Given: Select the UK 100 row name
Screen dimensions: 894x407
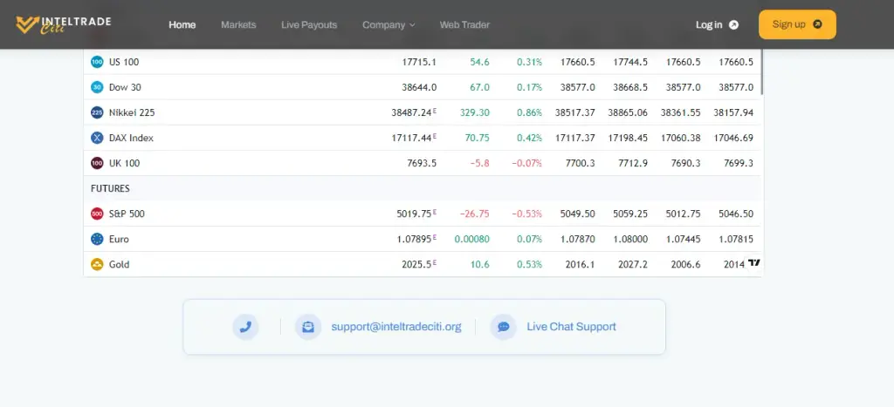Looking at the screenshot, I should (x=124, y=163).
